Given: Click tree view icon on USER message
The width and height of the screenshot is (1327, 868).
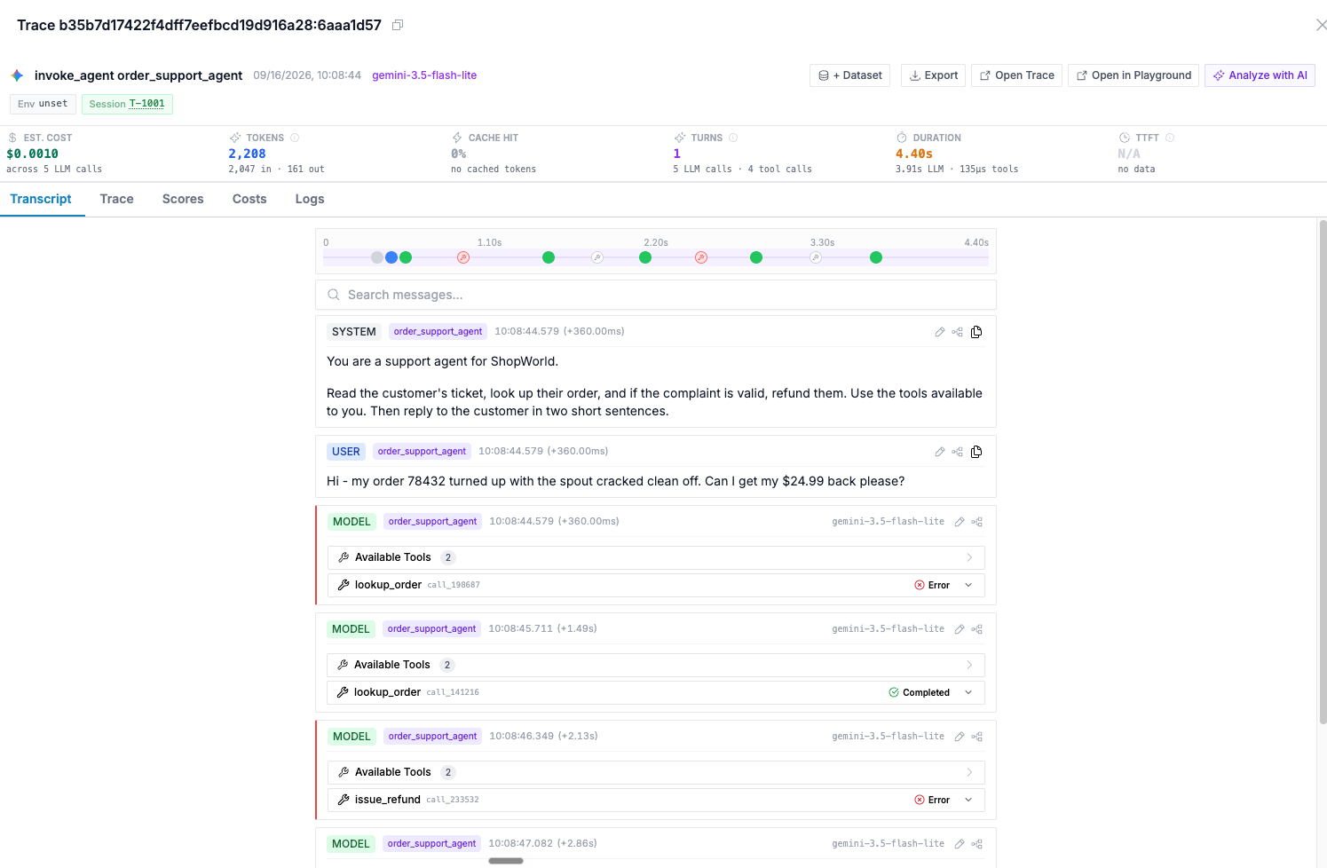Looking at the screenshot, I should click(957, 452).
